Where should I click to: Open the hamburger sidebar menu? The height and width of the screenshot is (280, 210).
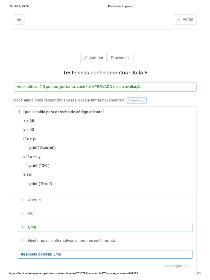coord(19,19)
